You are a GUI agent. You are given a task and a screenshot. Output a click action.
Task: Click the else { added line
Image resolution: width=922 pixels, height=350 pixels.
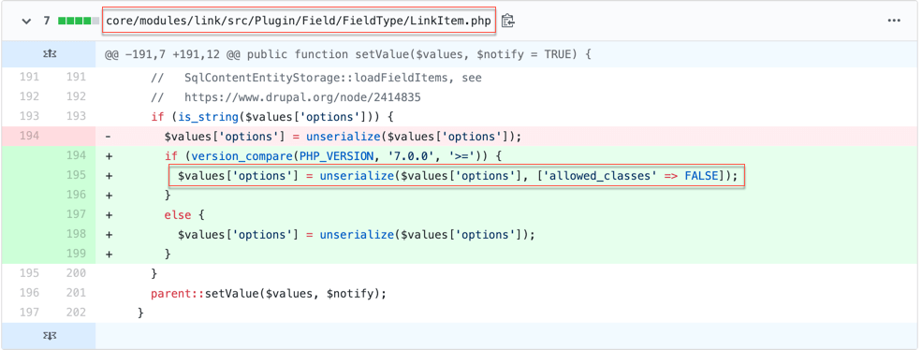tap(185, 214)
